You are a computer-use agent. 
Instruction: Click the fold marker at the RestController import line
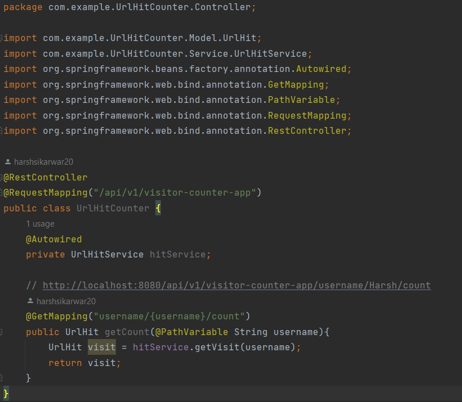tap(1, 130)
